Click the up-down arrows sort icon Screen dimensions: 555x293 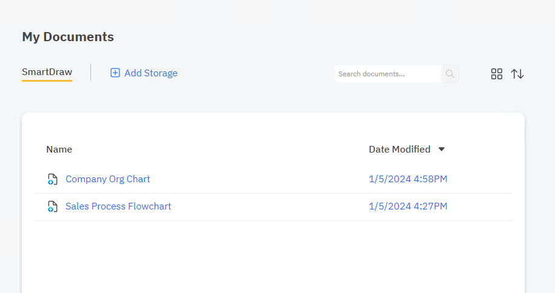point(517,74)
